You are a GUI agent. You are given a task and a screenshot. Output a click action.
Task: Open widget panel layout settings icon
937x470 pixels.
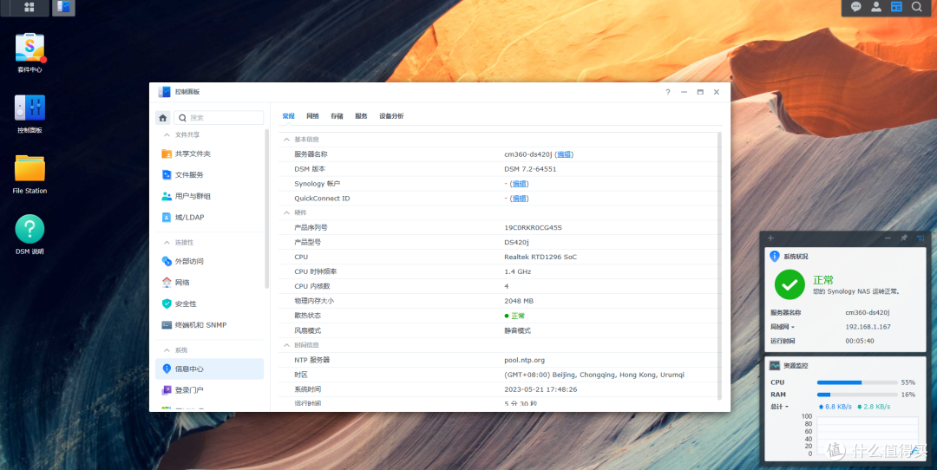(x=921, y=238)
